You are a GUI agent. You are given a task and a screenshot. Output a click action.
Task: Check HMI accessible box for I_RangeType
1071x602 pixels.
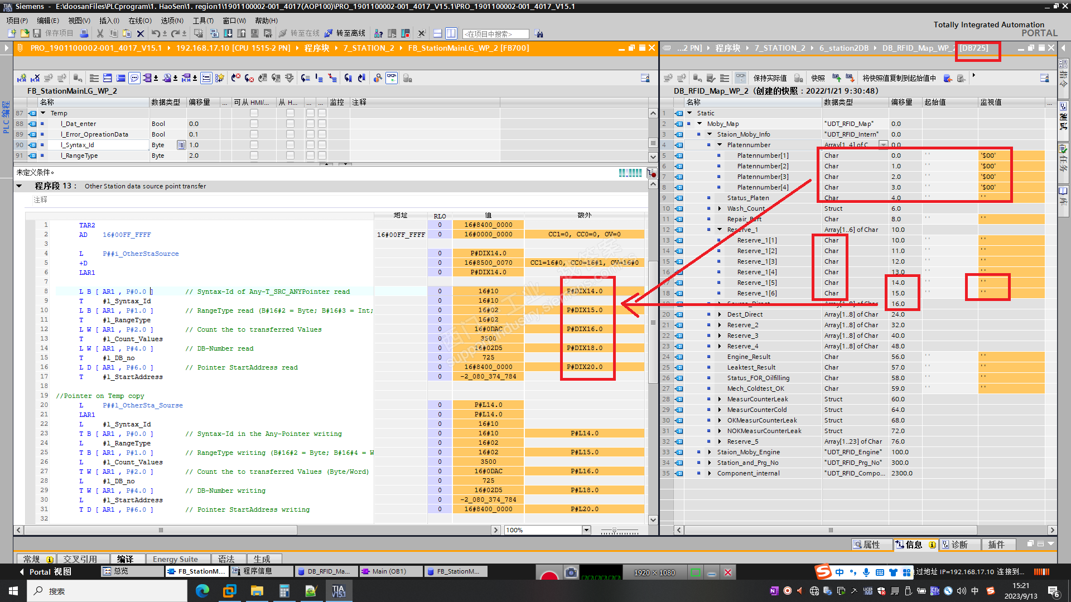coord(254,156)
